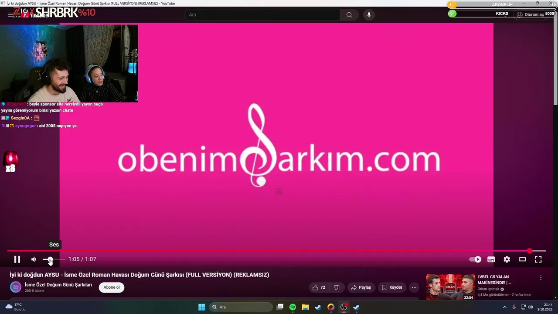558x314 pixels.
Task: Click the search magnifier button
Action: [x=349, y=15]
